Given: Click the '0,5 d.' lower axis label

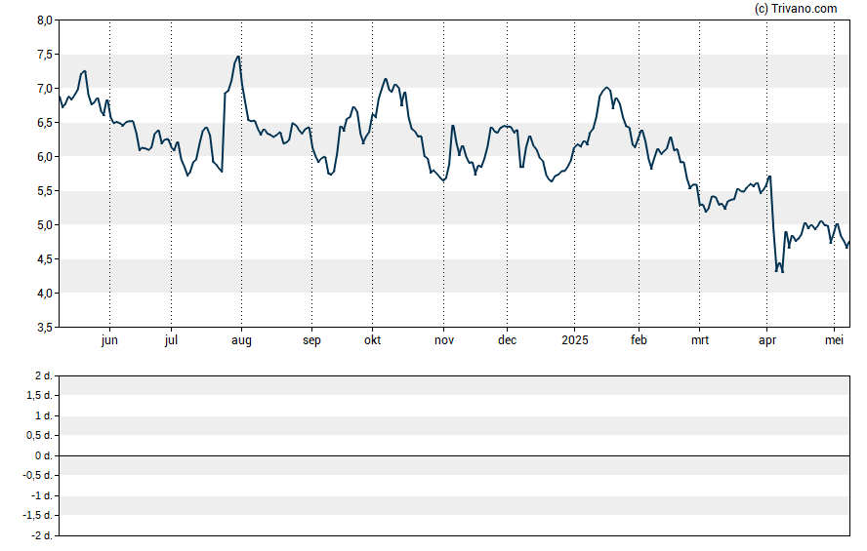Looking at the screenshot, I should [39, 436].
